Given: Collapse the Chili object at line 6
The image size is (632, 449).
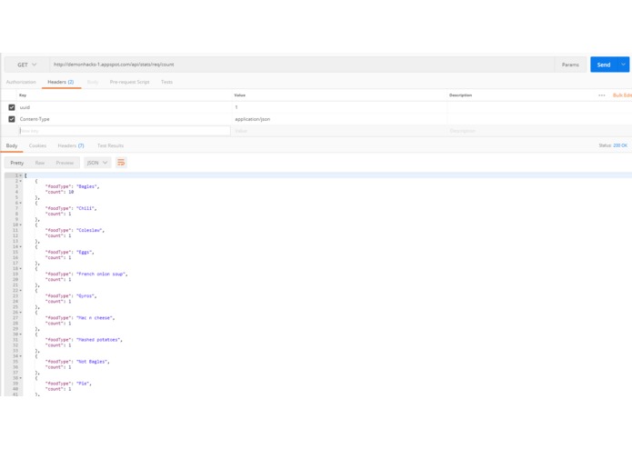Looking at the screenshot, I should tap(21, 203).
